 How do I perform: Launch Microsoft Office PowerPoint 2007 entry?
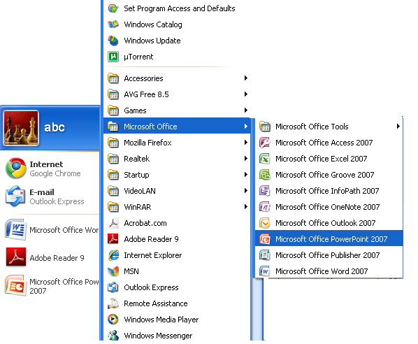[x=329, y=239]
